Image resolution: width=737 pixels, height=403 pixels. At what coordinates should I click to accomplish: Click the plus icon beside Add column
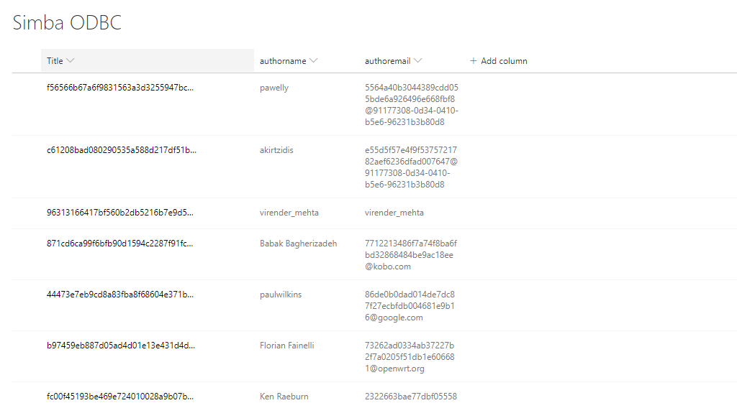coord(473,61)
